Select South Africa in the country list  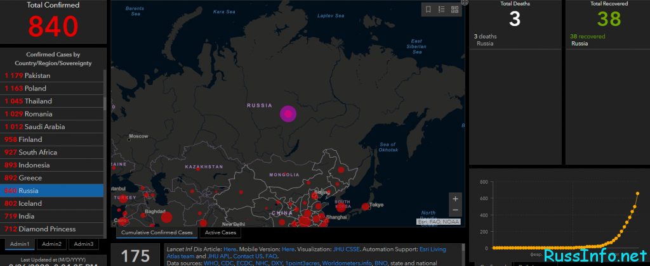click(52, 152)
